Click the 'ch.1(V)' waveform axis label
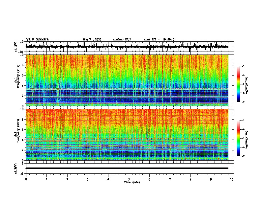The image size is (261, 201). [x=16, y=47]
